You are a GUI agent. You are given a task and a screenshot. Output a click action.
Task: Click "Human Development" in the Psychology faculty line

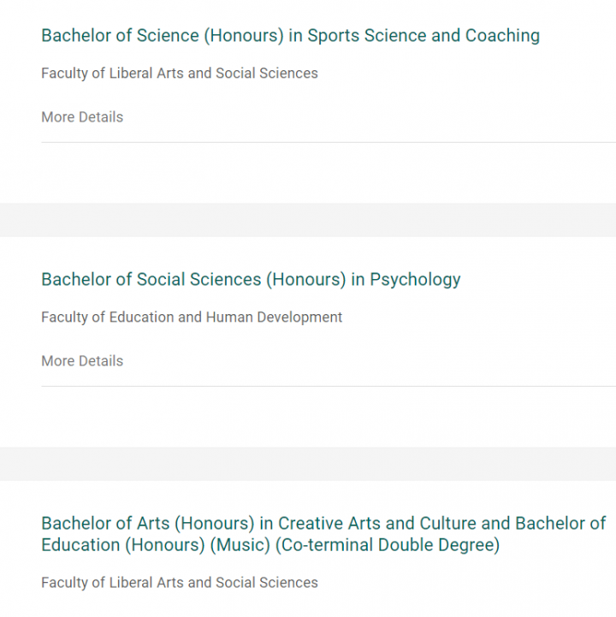coord(274,317)
